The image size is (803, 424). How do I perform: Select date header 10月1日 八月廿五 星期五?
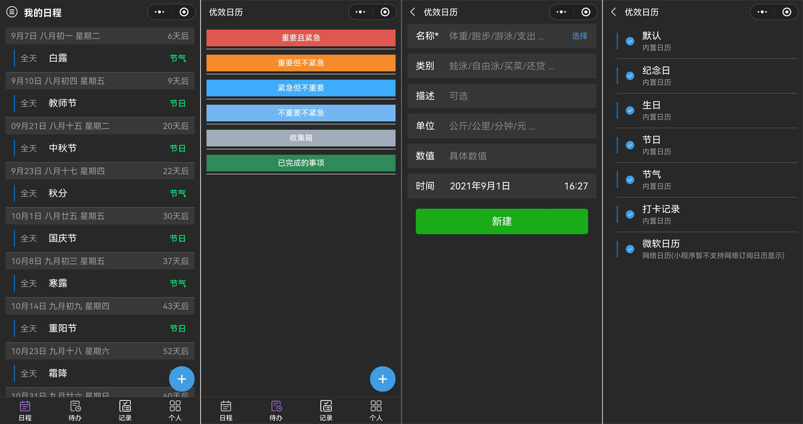[x=100, y=216]
